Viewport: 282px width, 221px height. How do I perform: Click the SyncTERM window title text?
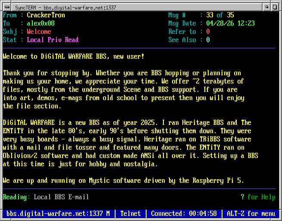click(66, 8)
